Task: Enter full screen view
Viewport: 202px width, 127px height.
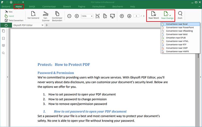Action: 113,16
